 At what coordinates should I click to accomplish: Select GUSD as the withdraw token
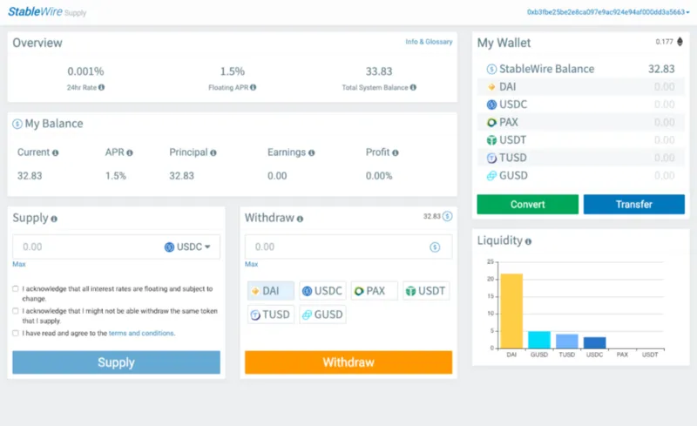(x=322, y=314)
